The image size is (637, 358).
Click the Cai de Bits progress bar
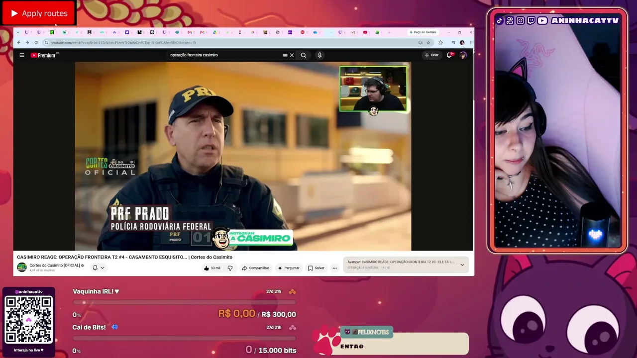(x=184, y=338)
